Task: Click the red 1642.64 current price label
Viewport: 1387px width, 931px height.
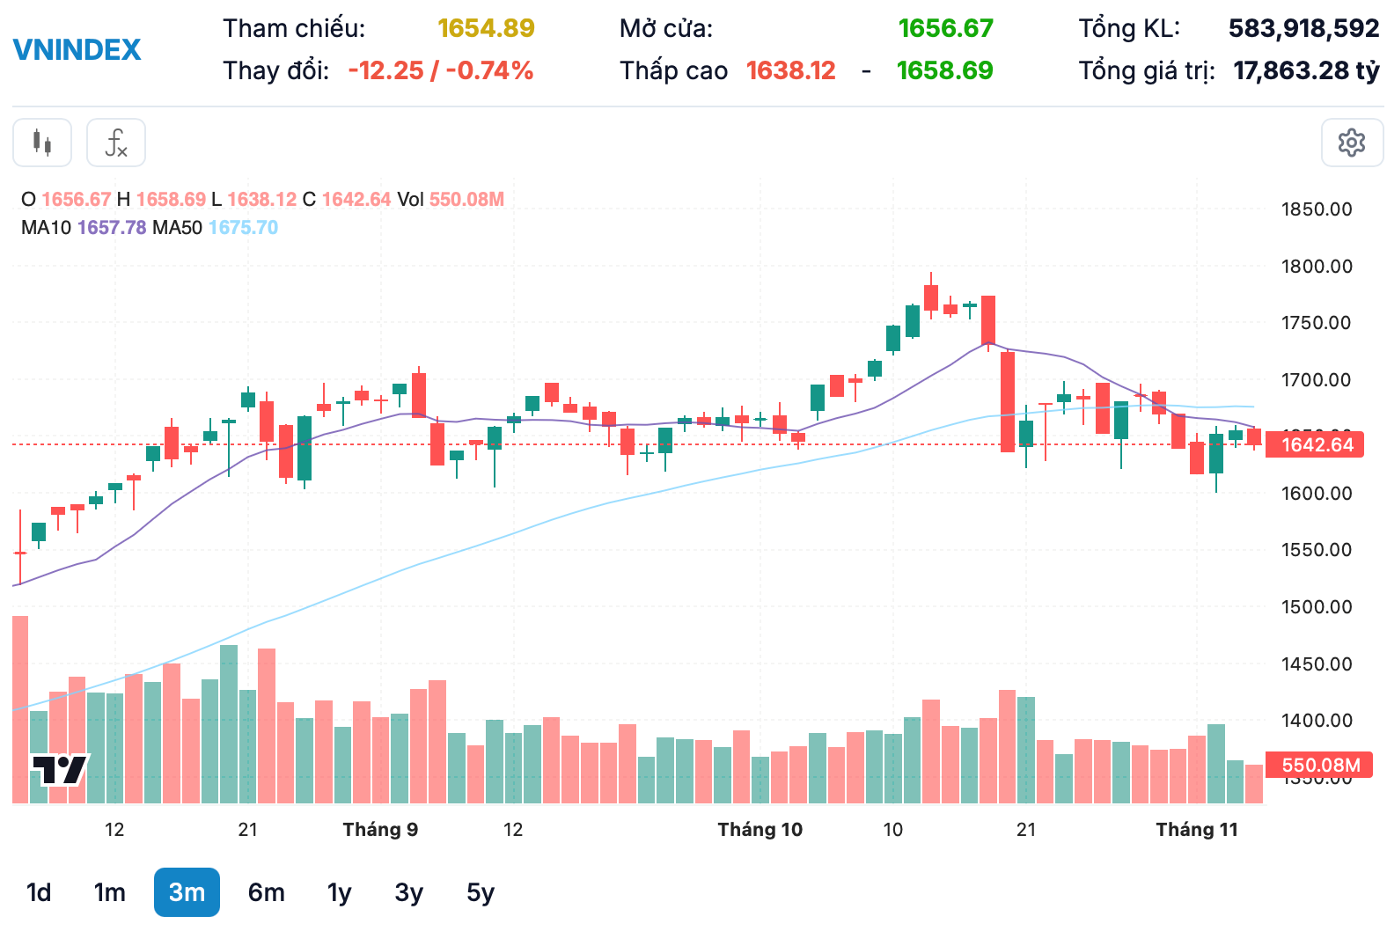Action: coord(1317,444)
